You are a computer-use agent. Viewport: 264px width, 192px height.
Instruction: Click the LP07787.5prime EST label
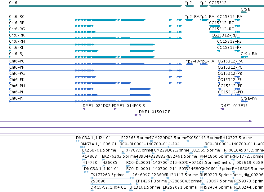(x=137, y=150)
